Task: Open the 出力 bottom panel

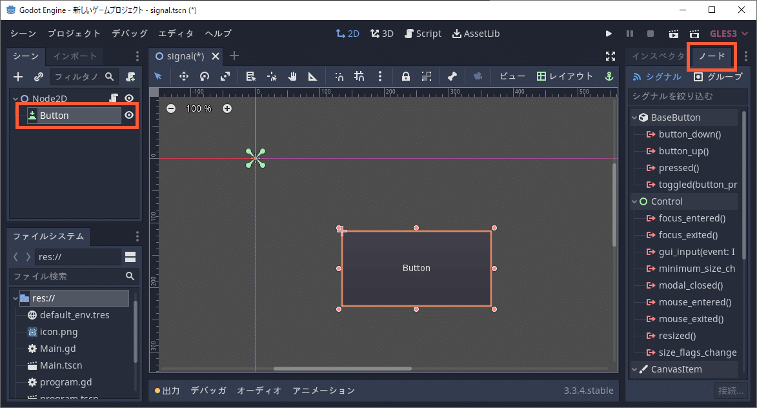Action: [x=167, y=391]
